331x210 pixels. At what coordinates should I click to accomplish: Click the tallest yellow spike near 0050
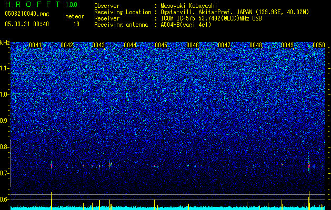tap(309, 200)
